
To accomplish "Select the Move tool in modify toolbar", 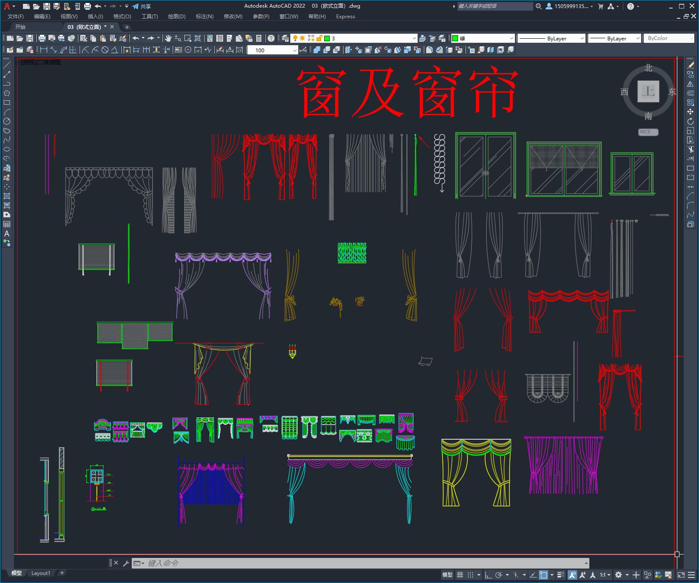I will click(x=691, y=112).
